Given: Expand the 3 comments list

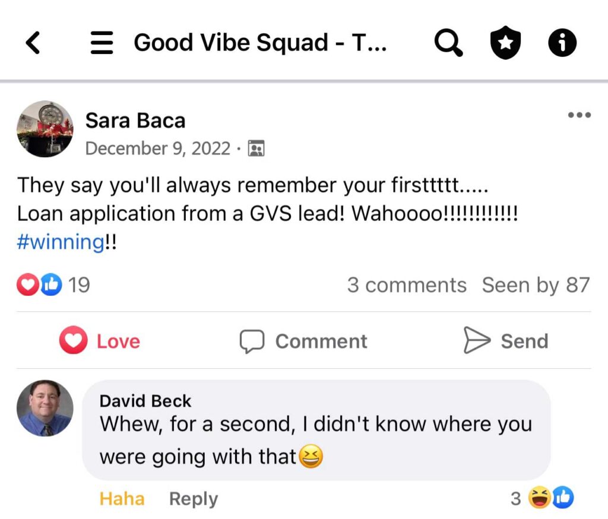Looking at the screenshot, I should [x=407, y=285].
